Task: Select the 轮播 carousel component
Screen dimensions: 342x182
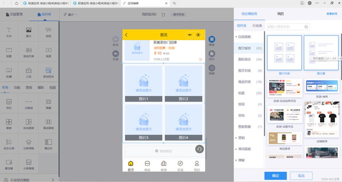Action: point(9,72)
